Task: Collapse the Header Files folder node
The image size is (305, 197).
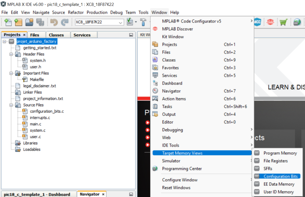Action: tap(11, 54)
